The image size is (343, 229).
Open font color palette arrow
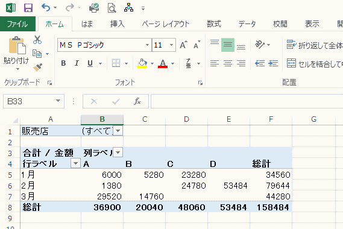point(173,63)
